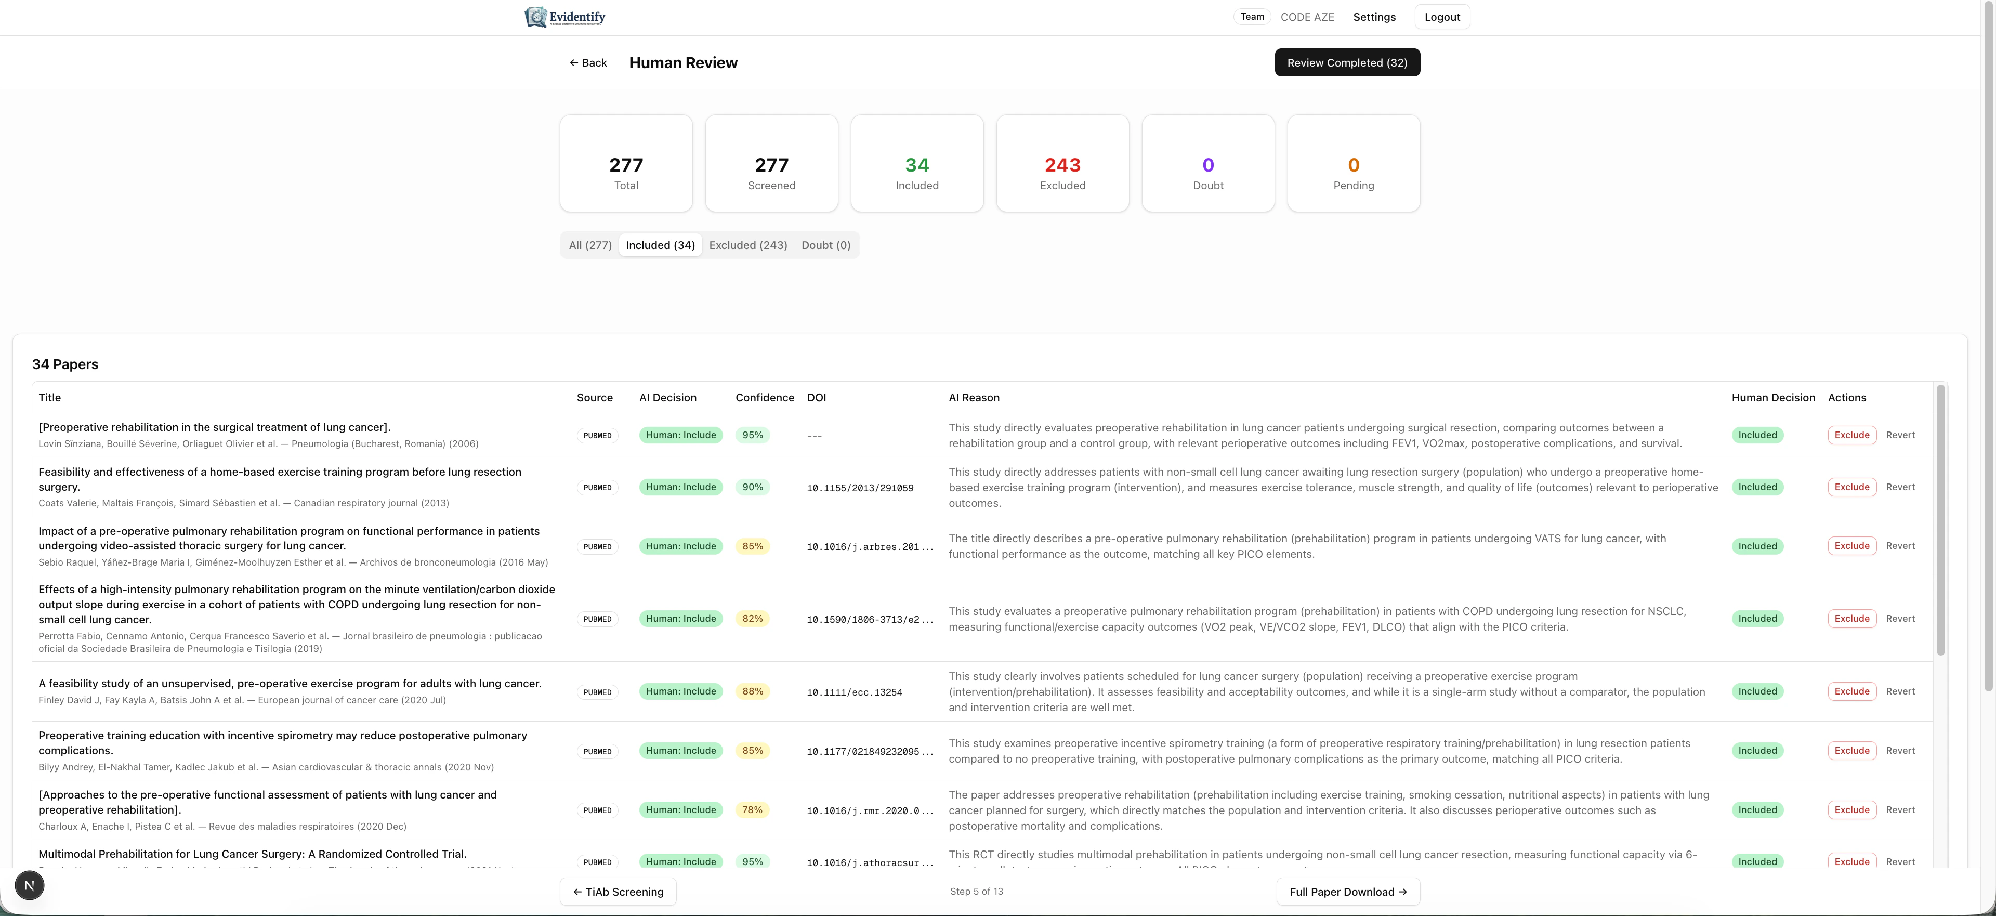The height and width of the screenshot is (916, 1996).
Task: Open CODE AZE team name
Action: click(1307, 17)
